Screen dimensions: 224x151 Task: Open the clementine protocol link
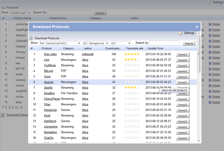pyautogui.click(x=51, y=127)
